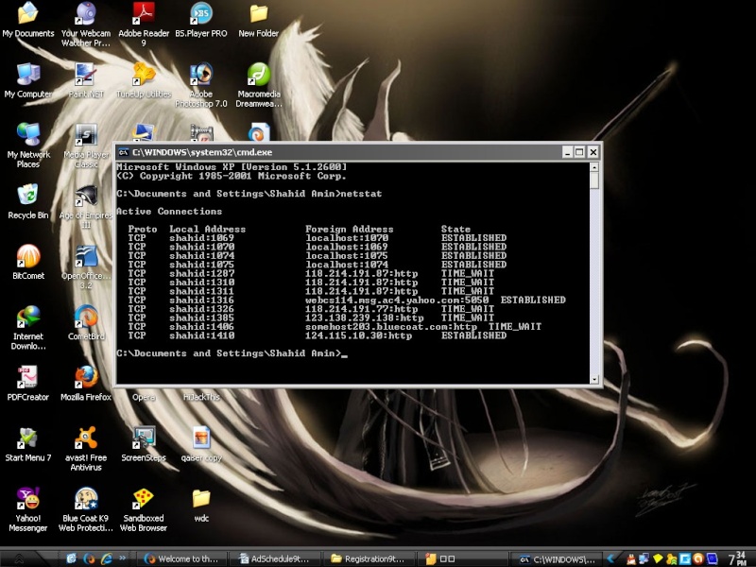Click the 'Proto' column header text
Screen dimensions: 756x567
143,229
